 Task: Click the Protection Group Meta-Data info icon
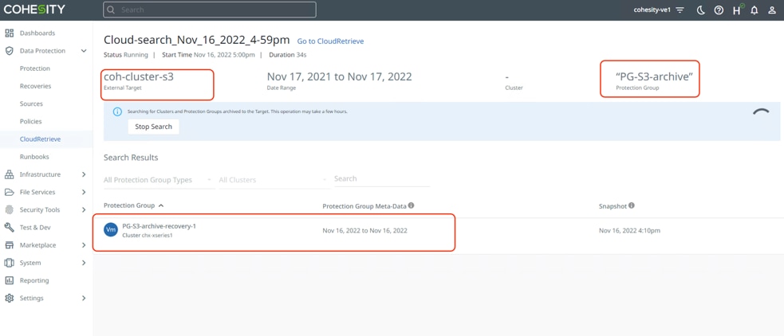tap(411, 205)
